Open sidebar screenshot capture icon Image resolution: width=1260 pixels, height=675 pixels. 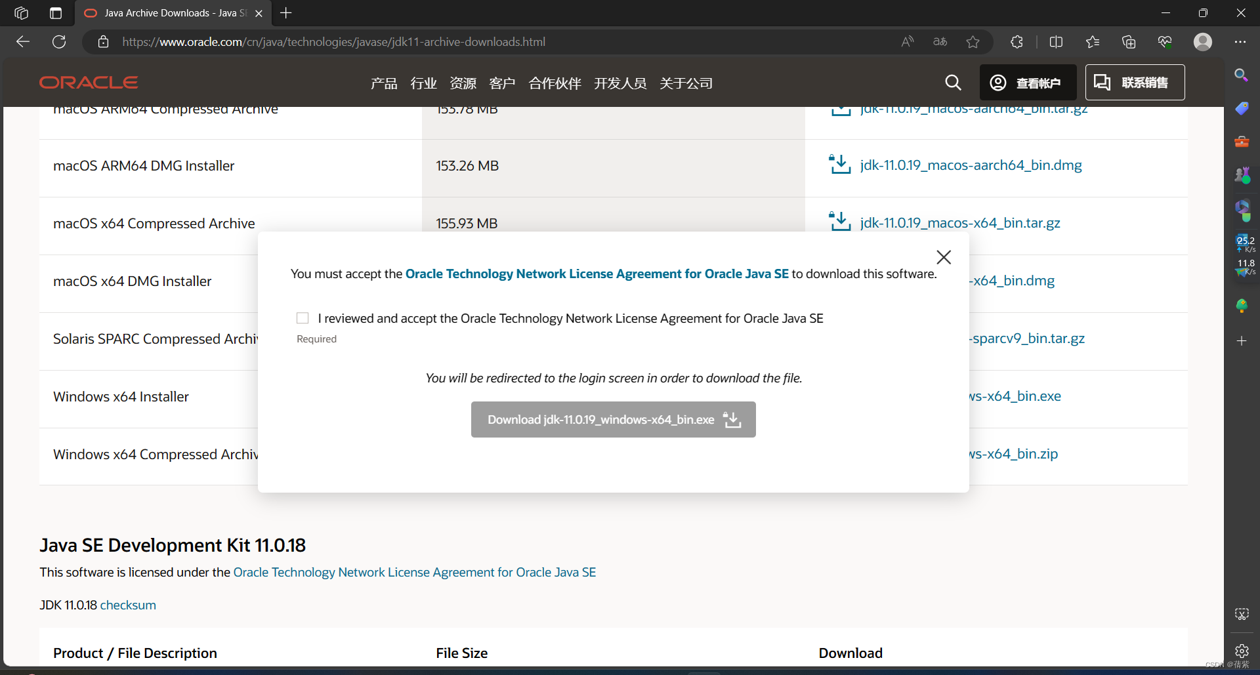point(1242,614)
